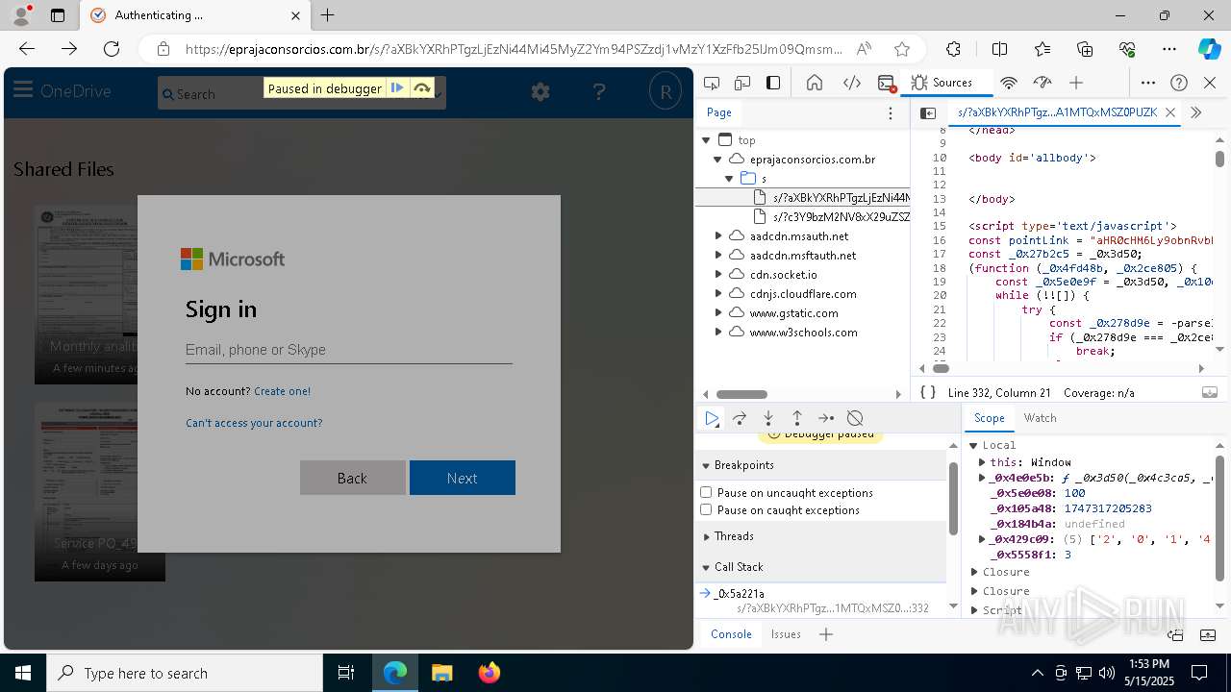The height and width of the screenshot is (692, 1231).
Task: Click OneDrive help question mark icon
Action: coord(599,91)
